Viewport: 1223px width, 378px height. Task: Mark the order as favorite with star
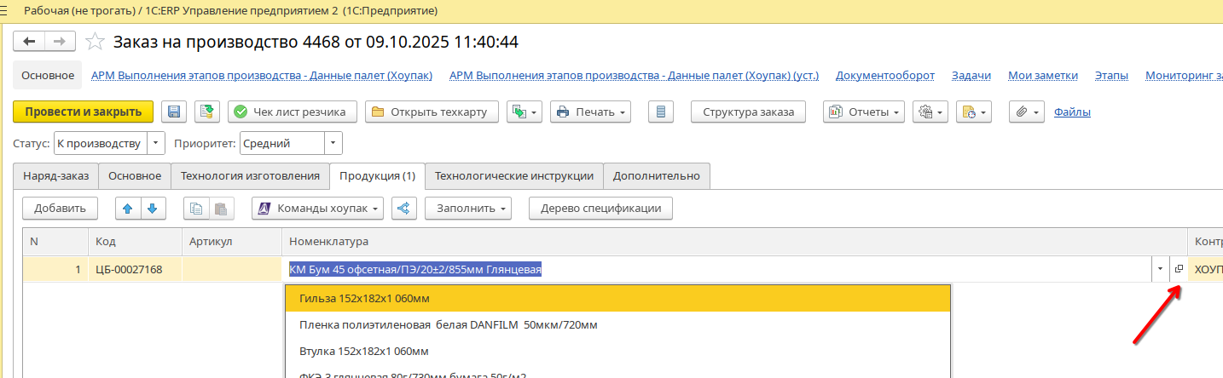96,42
